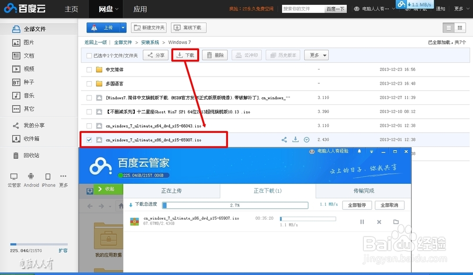Click the 下载 download button
This screenshot has height=275, width=473.
tap(185, 55)
